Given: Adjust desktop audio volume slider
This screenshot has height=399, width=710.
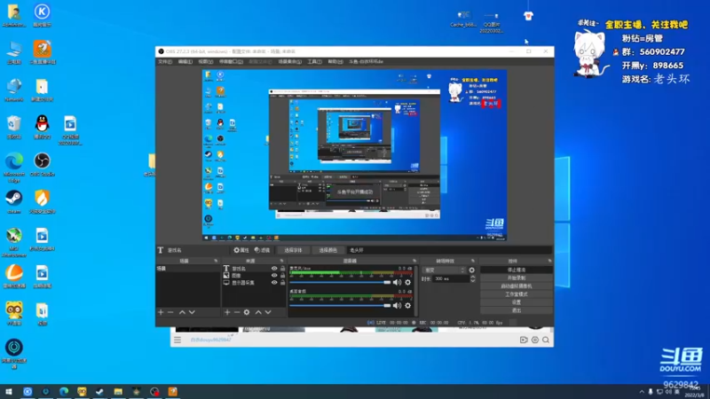Looking at the screenshot, I should coord(340,305).
